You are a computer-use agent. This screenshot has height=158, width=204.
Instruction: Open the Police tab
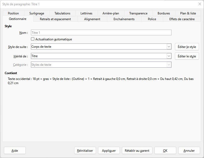(x=152, y=19)
